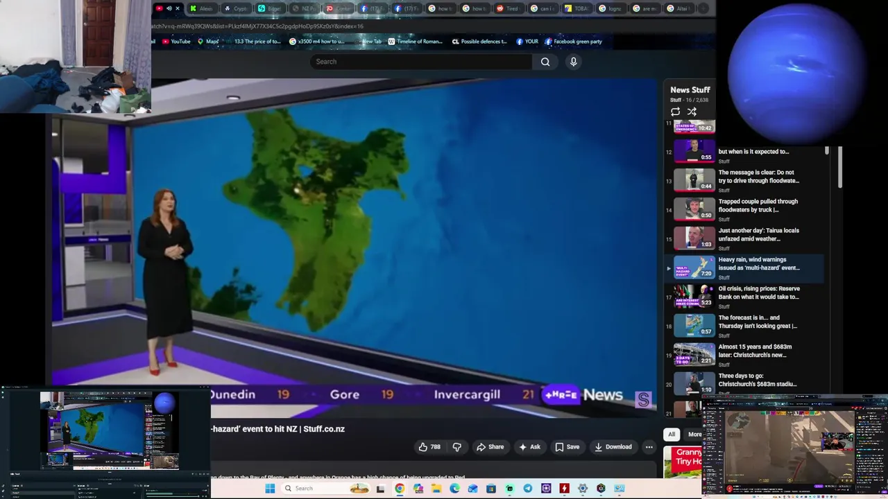Open the Copilot colorful taskbar icon
This screenshot has height=499, width=888.
[x=418, y=489]
